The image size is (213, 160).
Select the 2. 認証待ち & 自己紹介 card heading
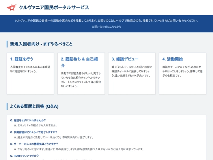[x=79, y=62]
